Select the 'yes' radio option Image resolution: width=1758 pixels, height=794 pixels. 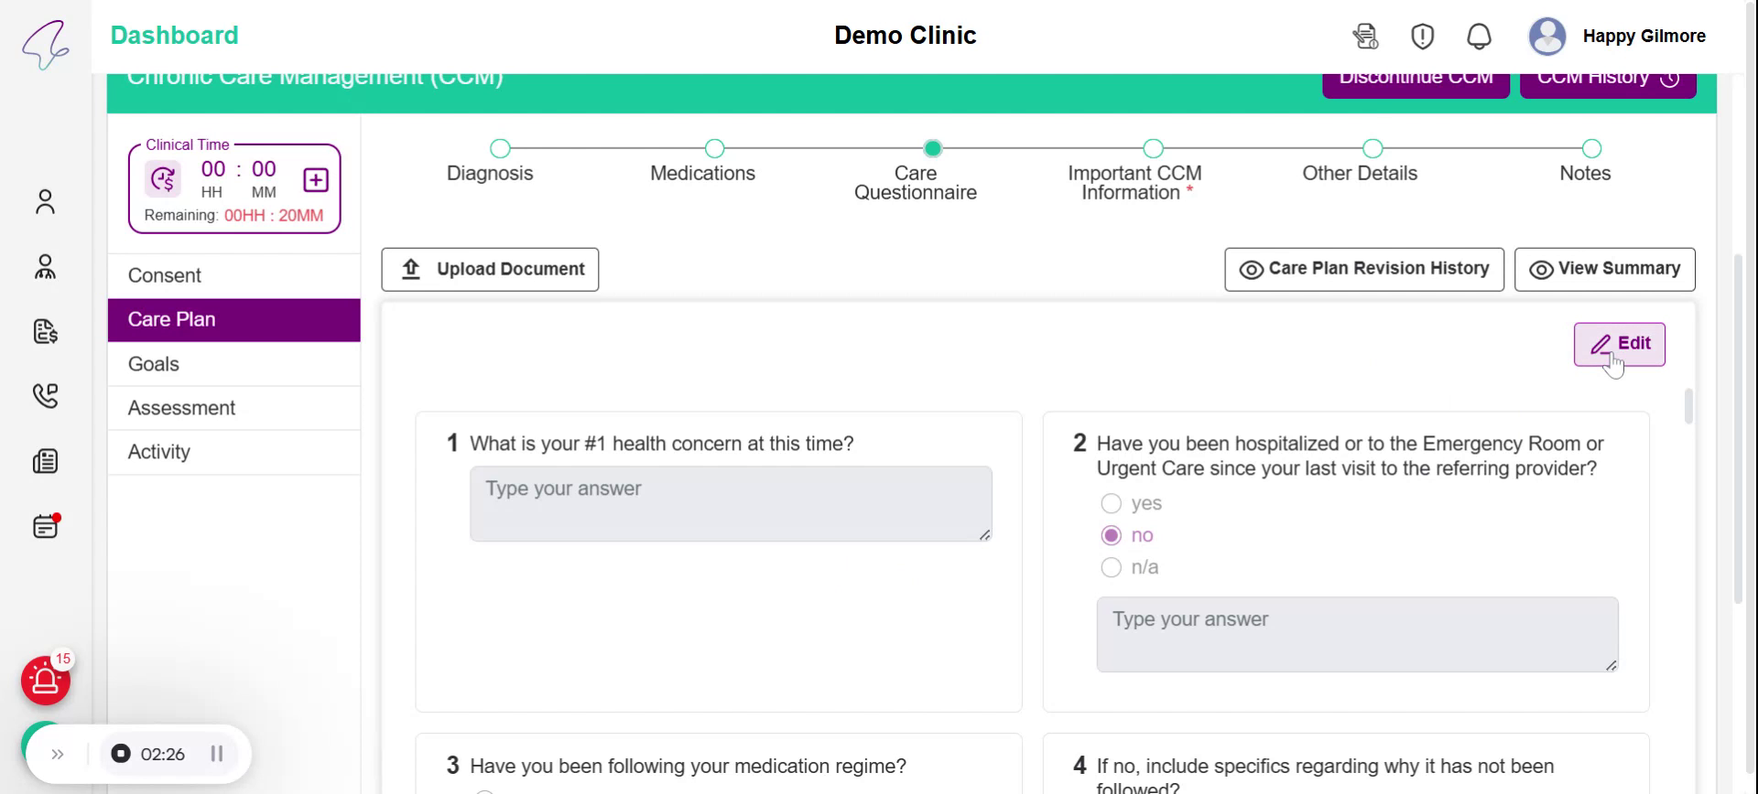(x=1111, y=504)
